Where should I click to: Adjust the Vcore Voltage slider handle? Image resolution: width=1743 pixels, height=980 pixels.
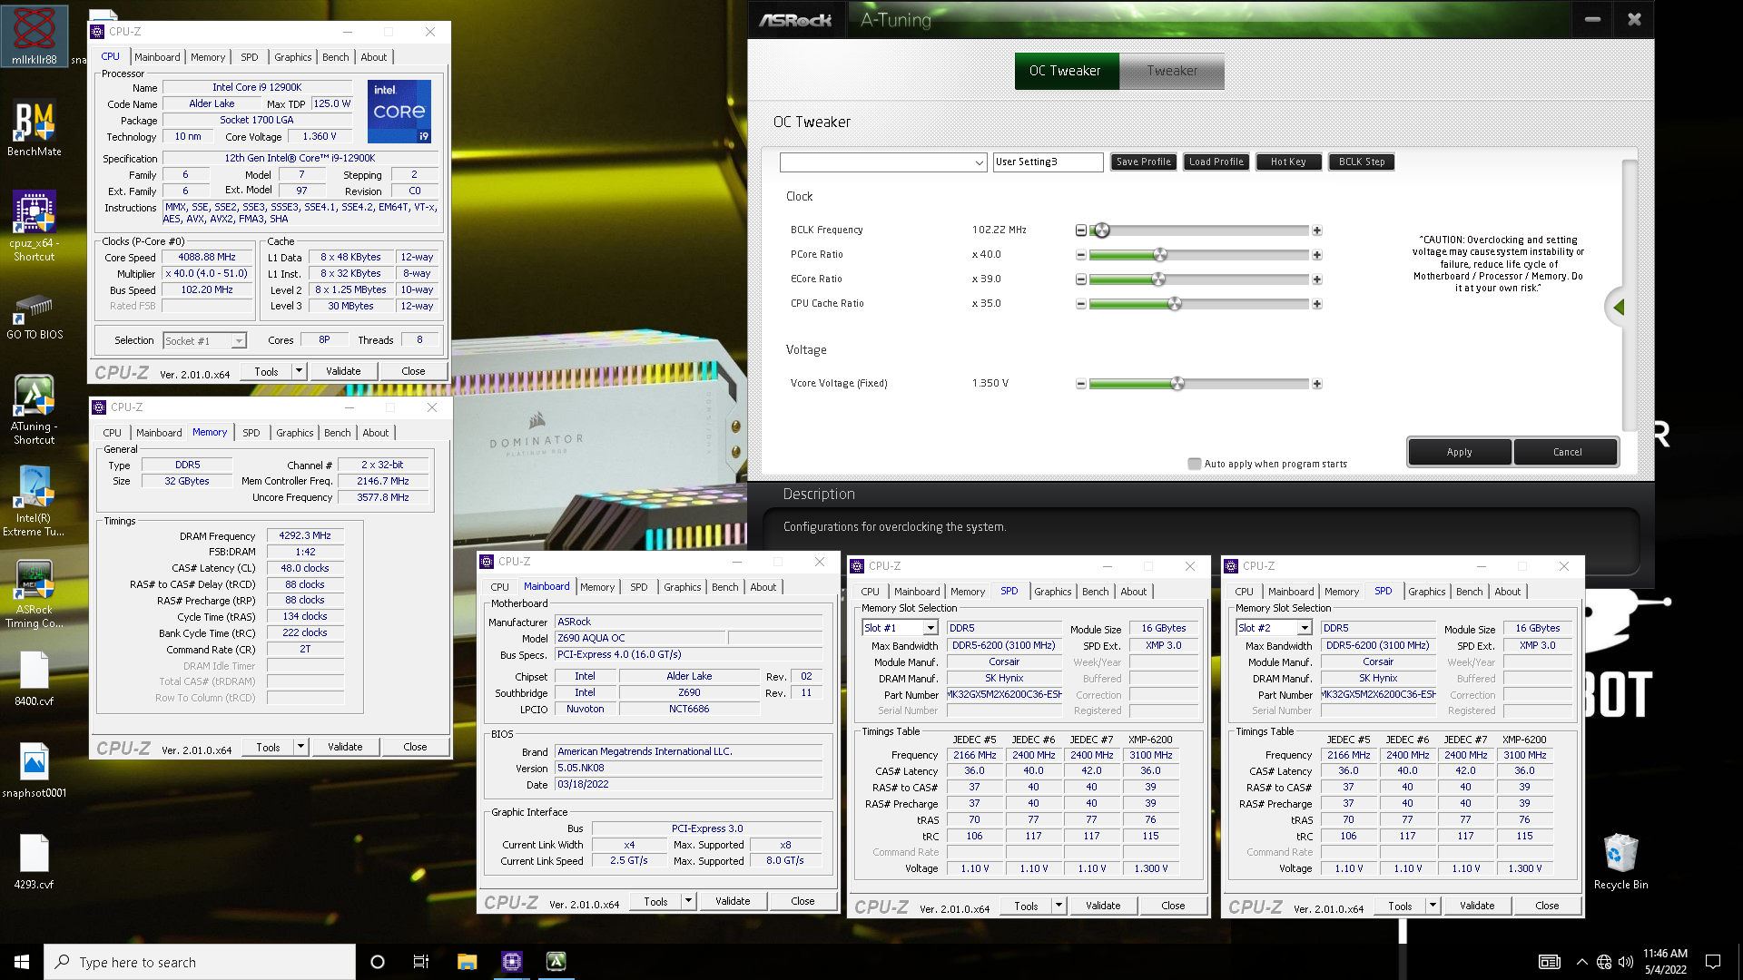(1177, 384)
